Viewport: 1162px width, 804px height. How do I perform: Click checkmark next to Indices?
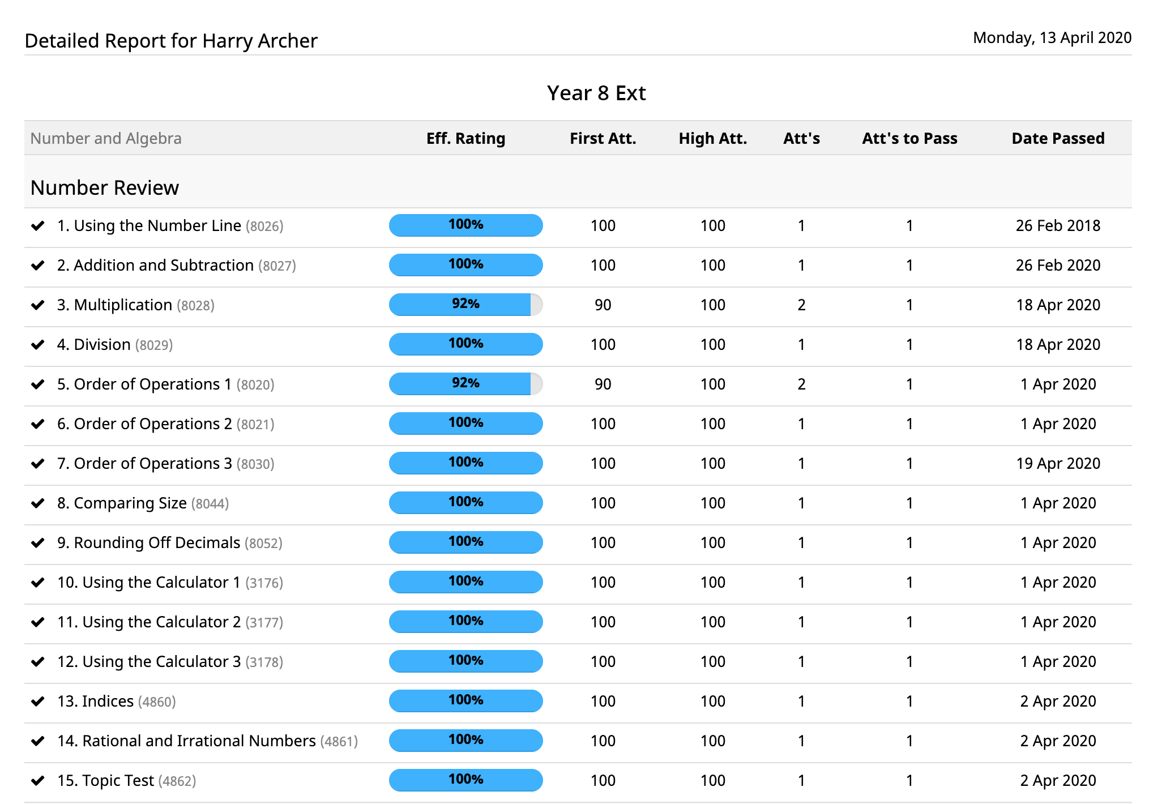(x=38, y=702)
